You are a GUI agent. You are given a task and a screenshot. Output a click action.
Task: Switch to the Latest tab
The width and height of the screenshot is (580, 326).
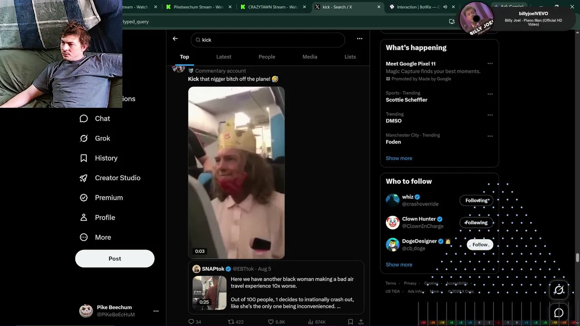click(x=224, y=57)
